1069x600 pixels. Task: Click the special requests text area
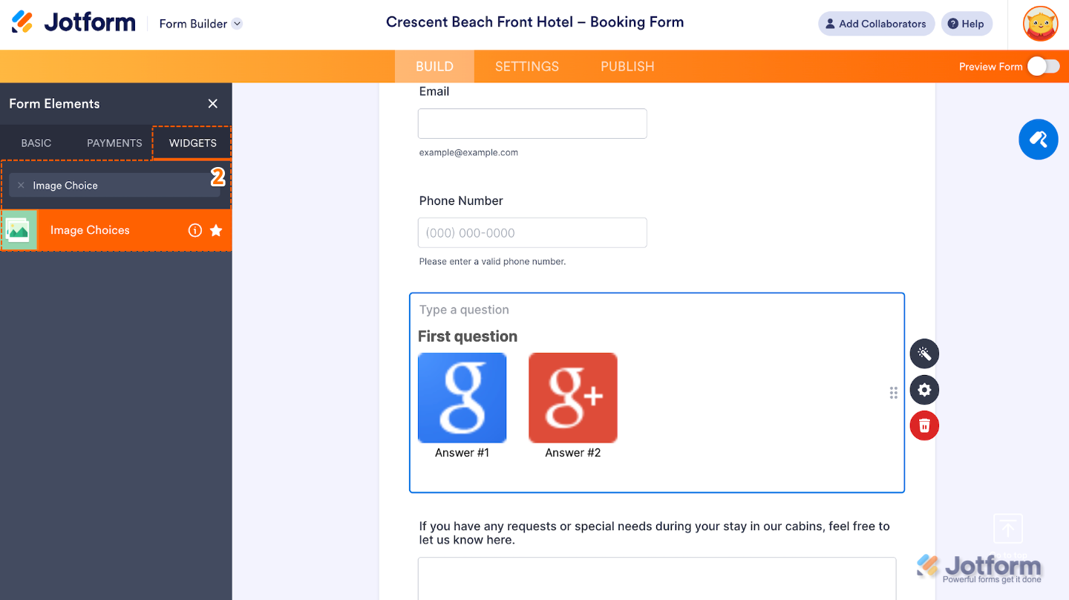[657, 578]
